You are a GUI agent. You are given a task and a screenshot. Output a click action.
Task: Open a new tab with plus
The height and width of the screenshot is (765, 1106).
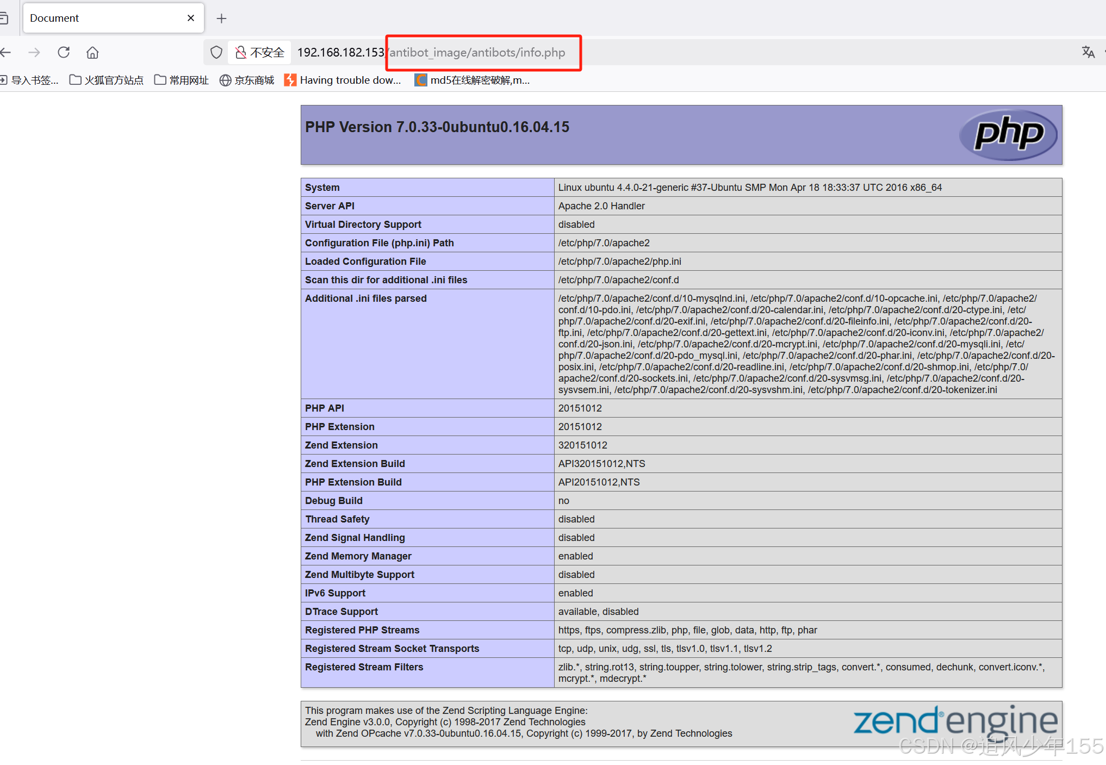(x=221, y=18)
